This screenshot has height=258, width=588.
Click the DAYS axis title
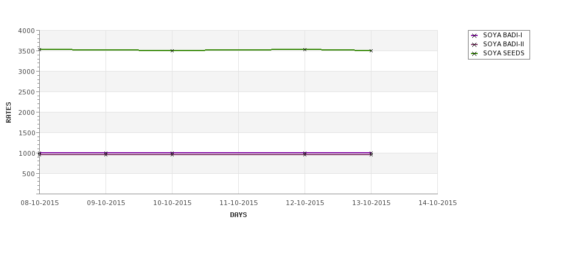238,215
